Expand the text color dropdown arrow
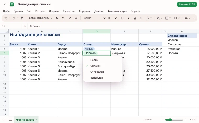The width and height of the screenshot is (199, 123). (151, 18)
